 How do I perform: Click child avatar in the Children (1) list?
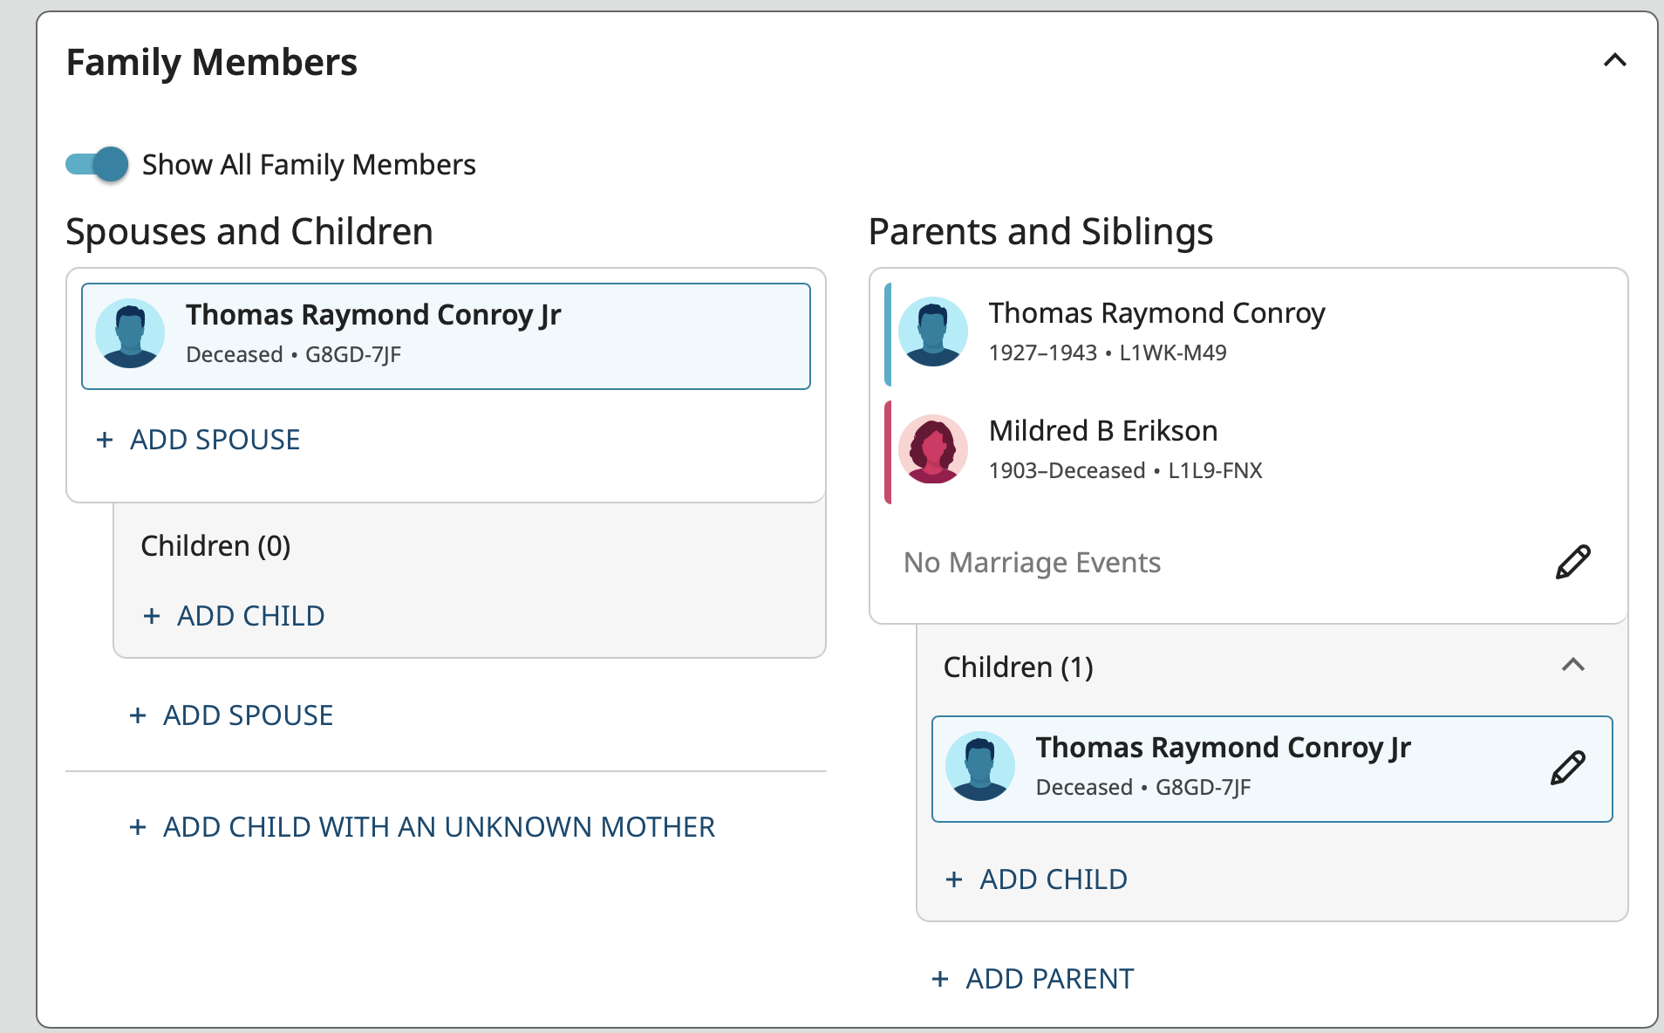point(980,766)
